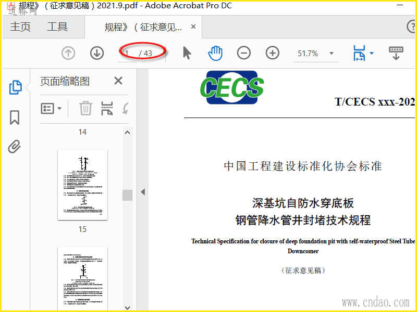
Task: Click the thumbnail panel scrollbar thumb
Action: coord(127,196)
